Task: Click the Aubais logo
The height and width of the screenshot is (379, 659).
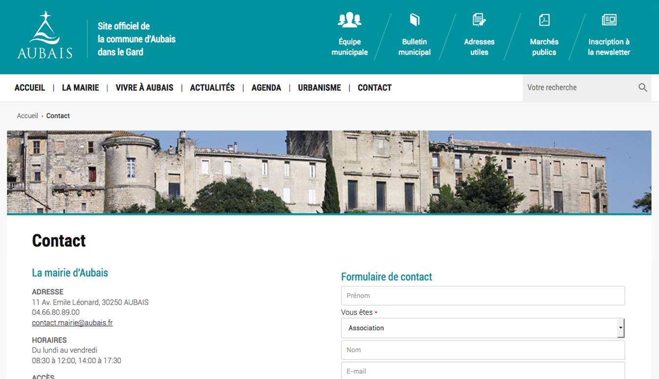Action: [45, 35]
